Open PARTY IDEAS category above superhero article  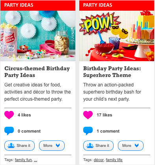[98, 5]
